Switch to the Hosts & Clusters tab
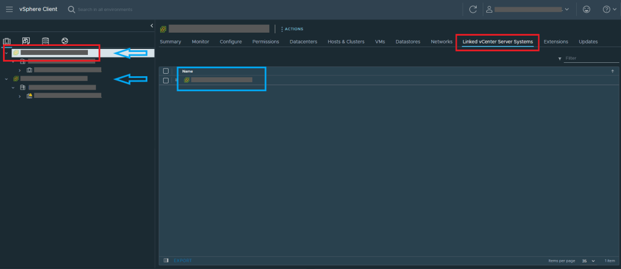The width and height of the screenshot is (621, 269). pos(346,42)
